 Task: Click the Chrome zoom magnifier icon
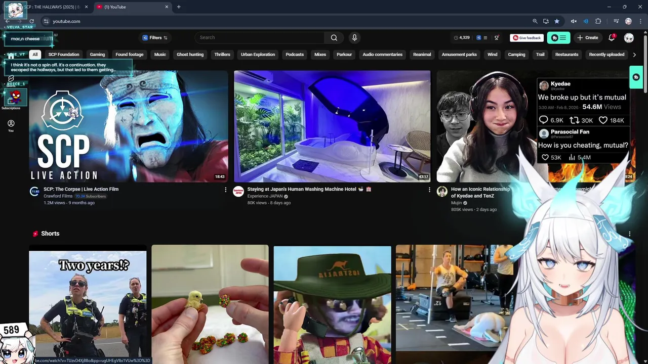535,21
